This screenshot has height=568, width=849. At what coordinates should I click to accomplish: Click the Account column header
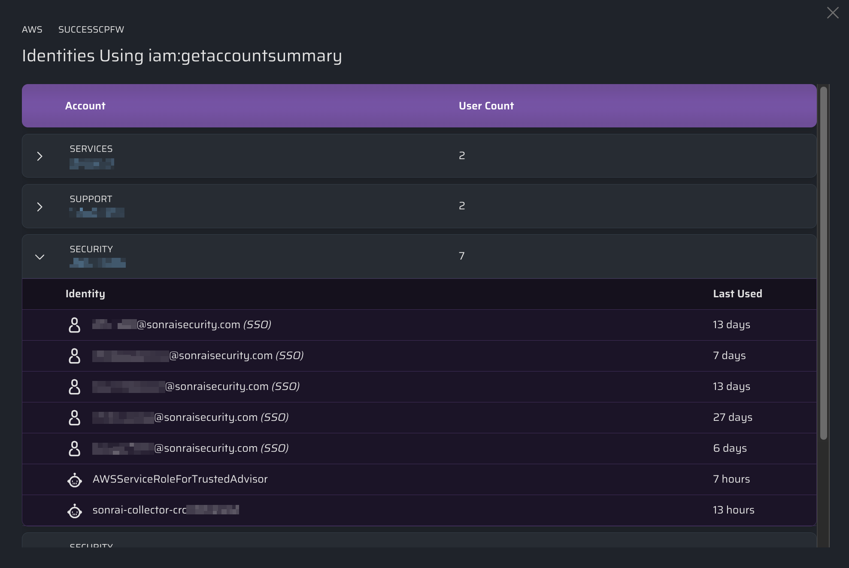point(85,106)
